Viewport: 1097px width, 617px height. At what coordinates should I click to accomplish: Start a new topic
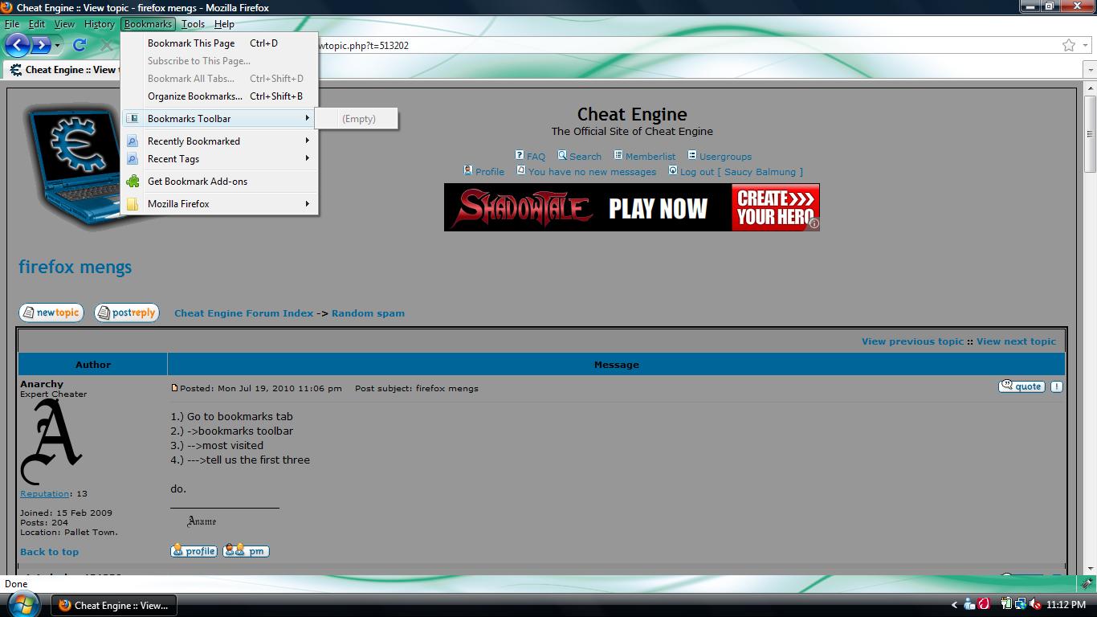pyautogui.click(x=51, y=313)
